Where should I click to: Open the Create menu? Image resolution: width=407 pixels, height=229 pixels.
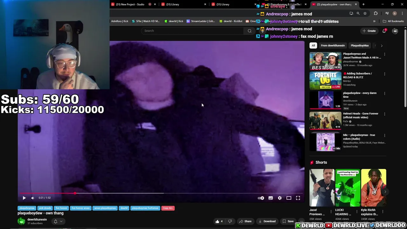coord(369,31)
